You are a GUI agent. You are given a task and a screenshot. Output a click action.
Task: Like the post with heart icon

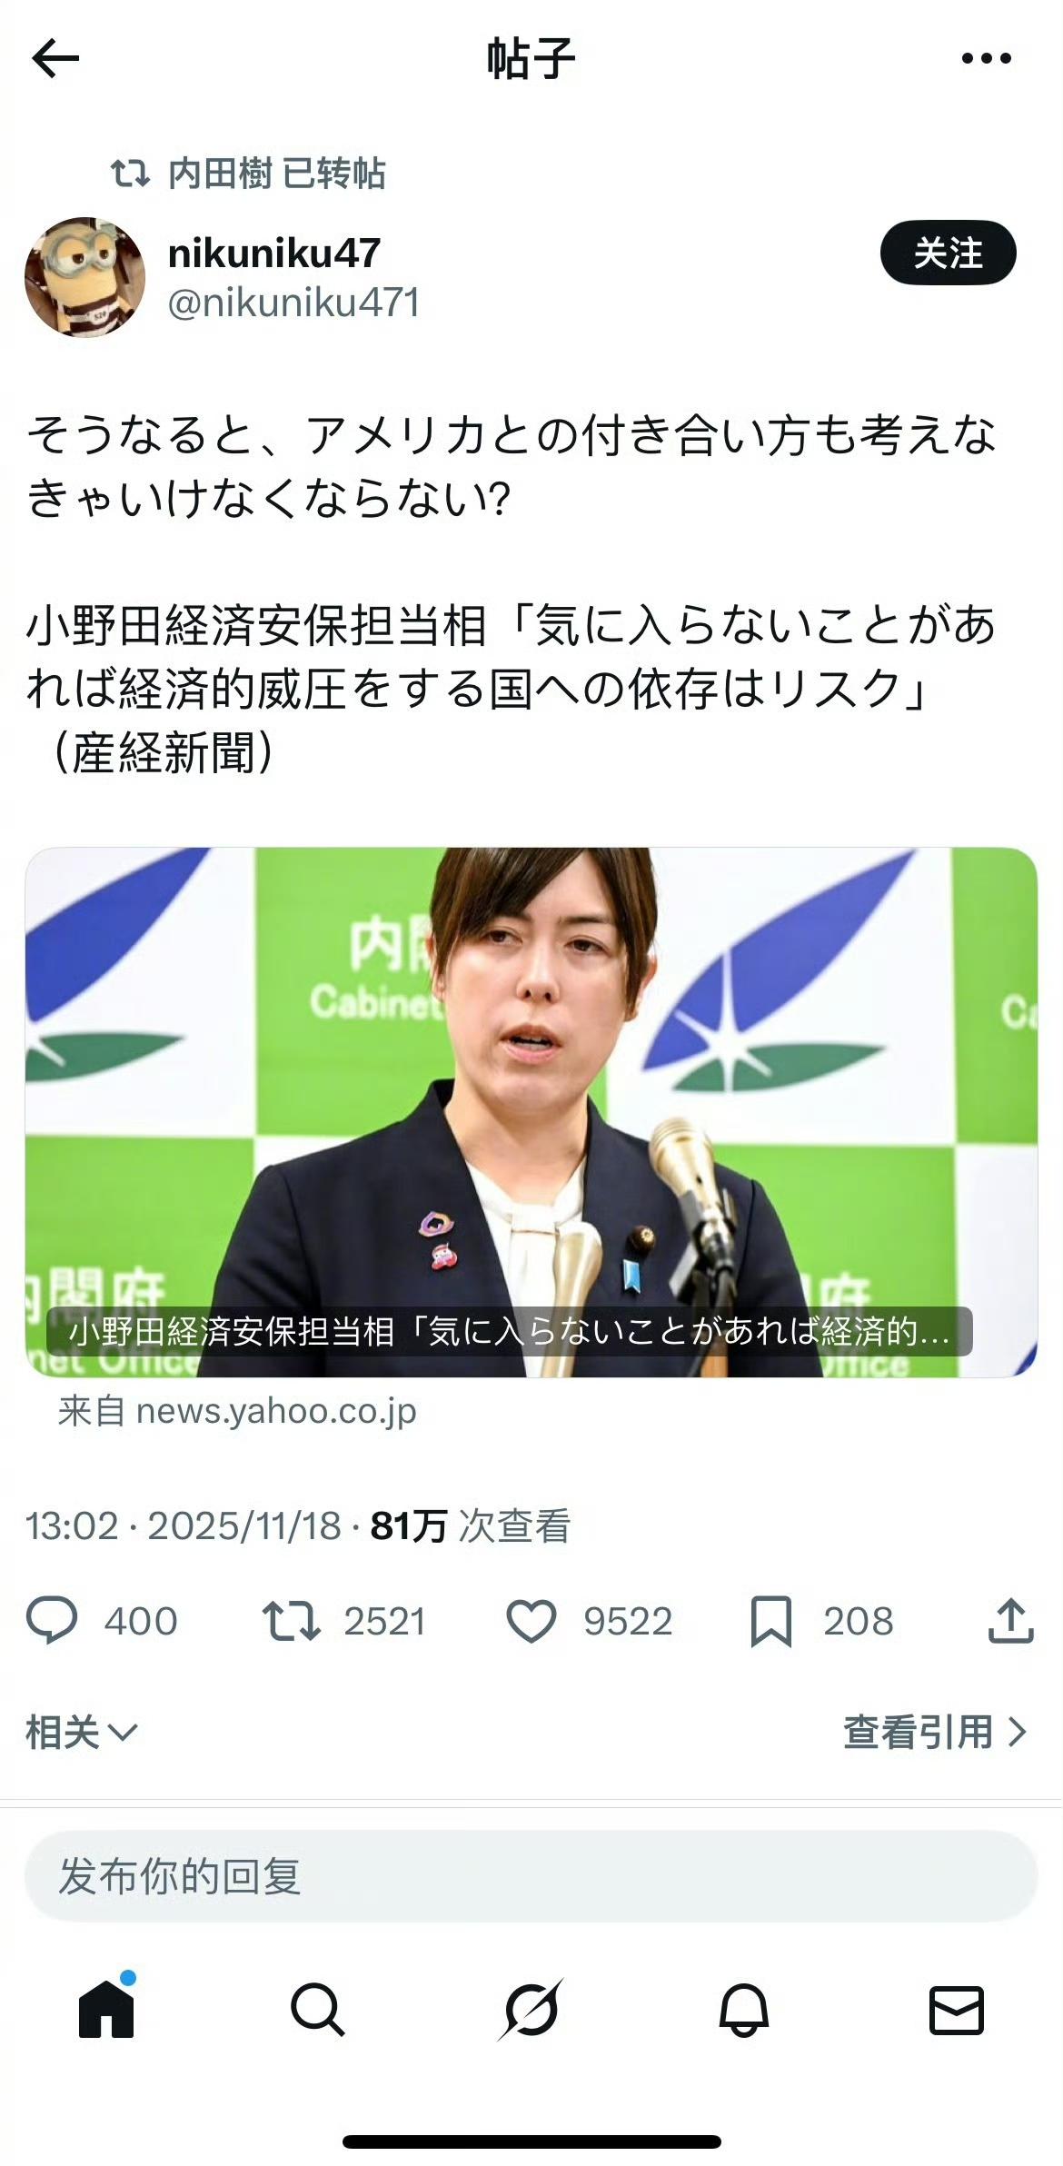pos(531,1621)
